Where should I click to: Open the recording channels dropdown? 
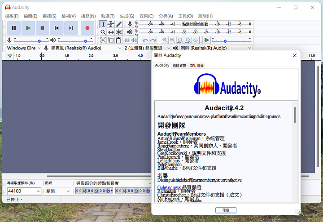coord(147,48)
